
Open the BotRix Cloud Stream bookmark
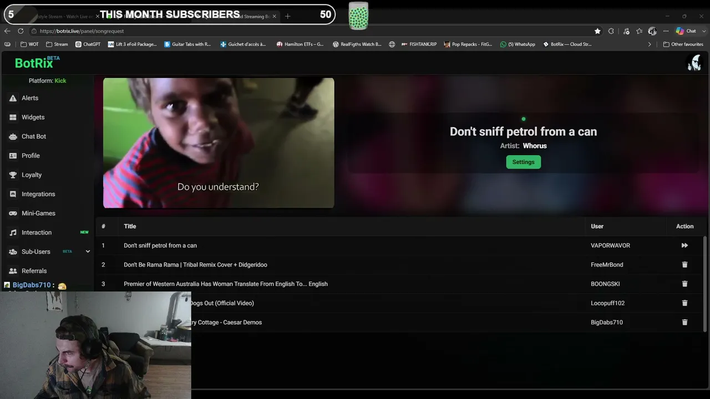click(x=567, y=44)
